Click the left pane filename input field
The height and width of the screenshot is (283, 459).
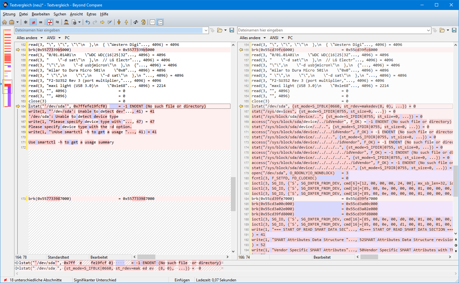109,30
